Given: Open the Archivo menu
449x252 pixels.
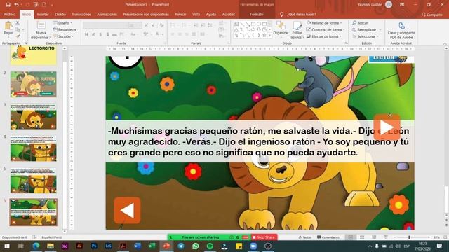Looking at the screenshot, I should pyautogui.click(x=9, y=14).
